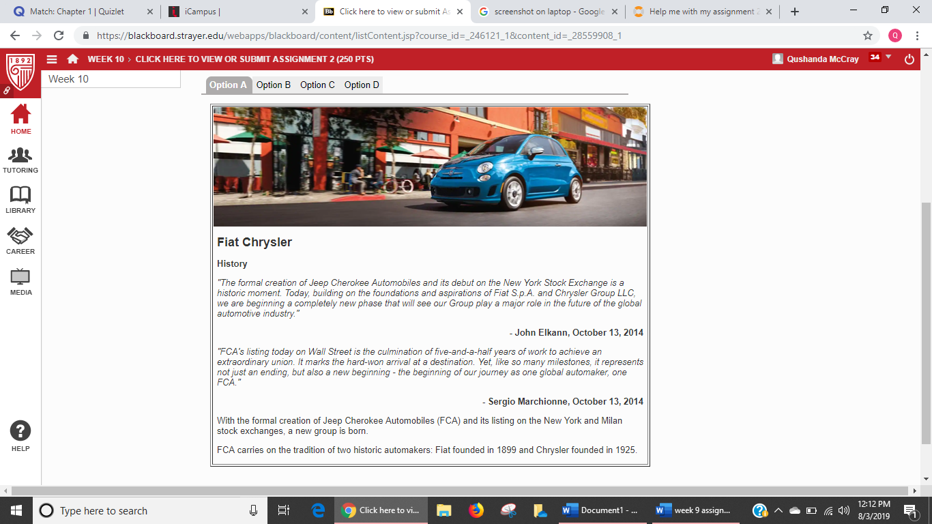The image size is (932, 524).
Task: Open the CAREER sidebar item
Action: [x=20, y=241]
